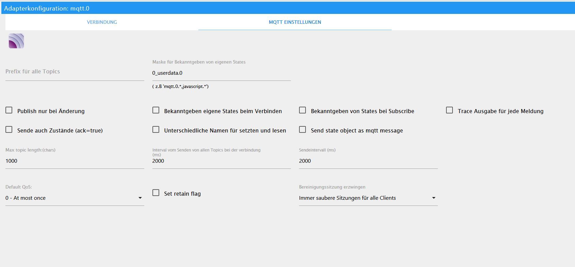Toggle Sende auch Zustände (ack=true) checkbox
This screenshot has width=575, height=267.
(9, 130)
